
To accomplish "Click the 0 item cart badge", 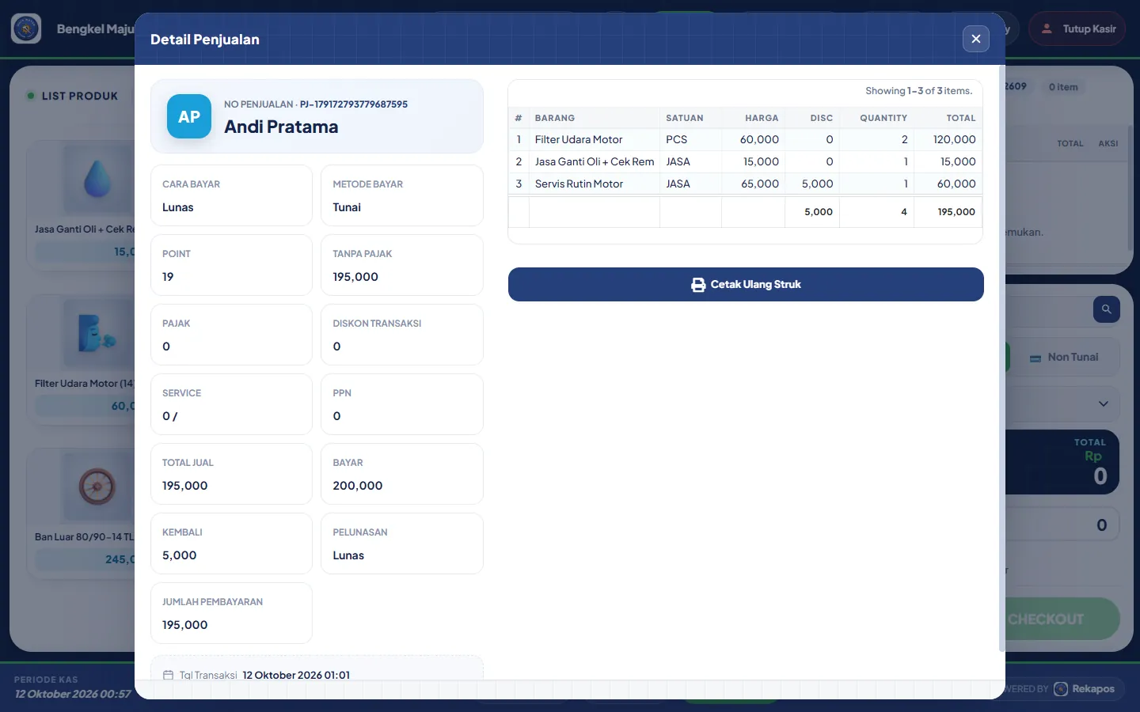I will tap(1063, 87).
